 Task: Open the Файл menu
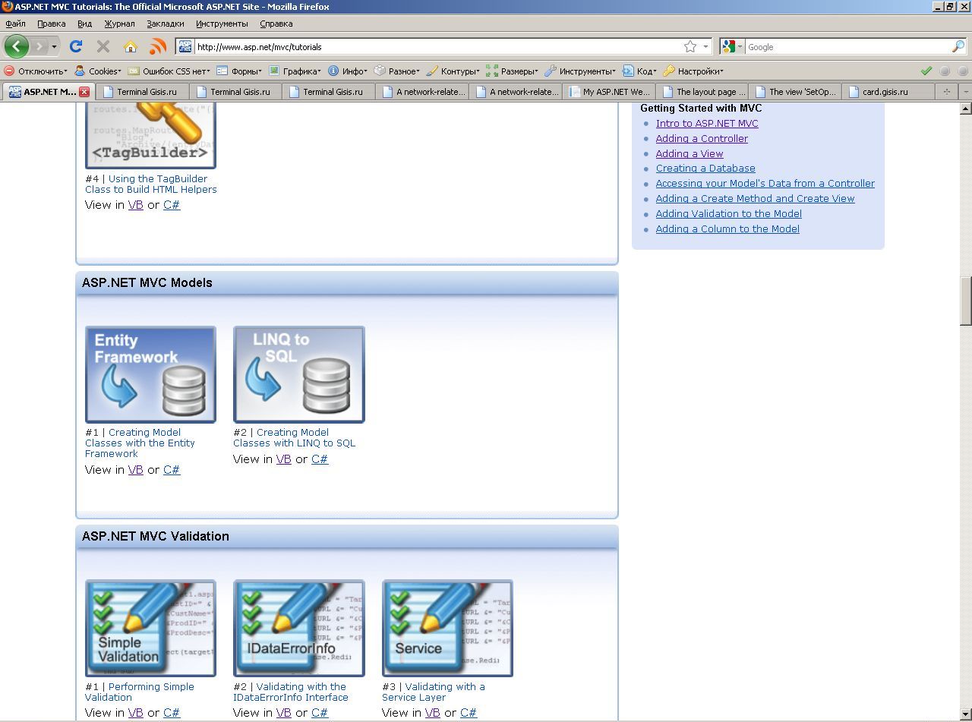point(15,24)
